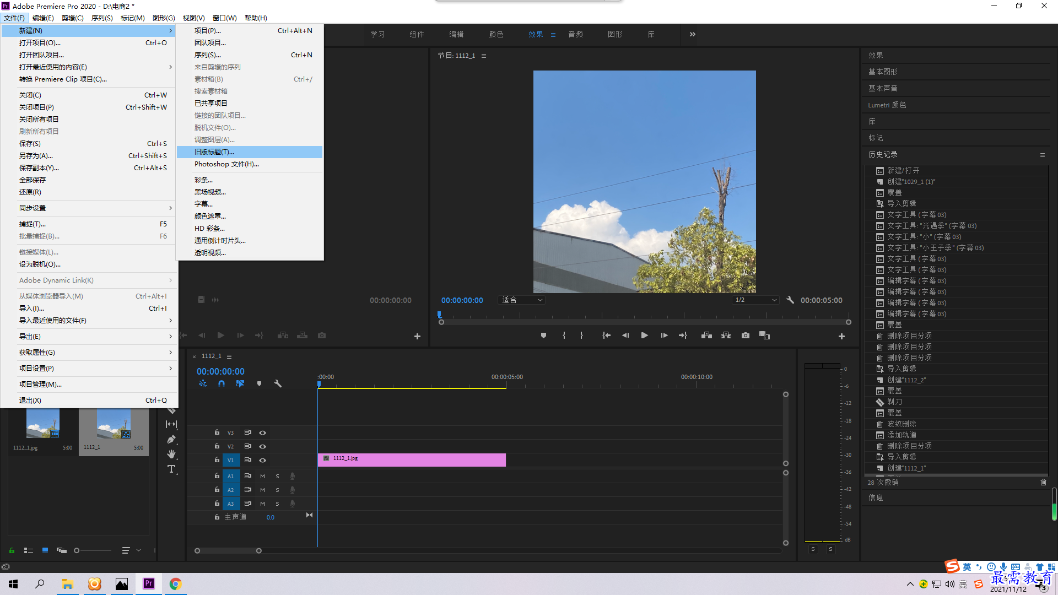Select the pink 1112_1.jpg clip on V1
Viewport: 1058px width, 595px height.
412,460
